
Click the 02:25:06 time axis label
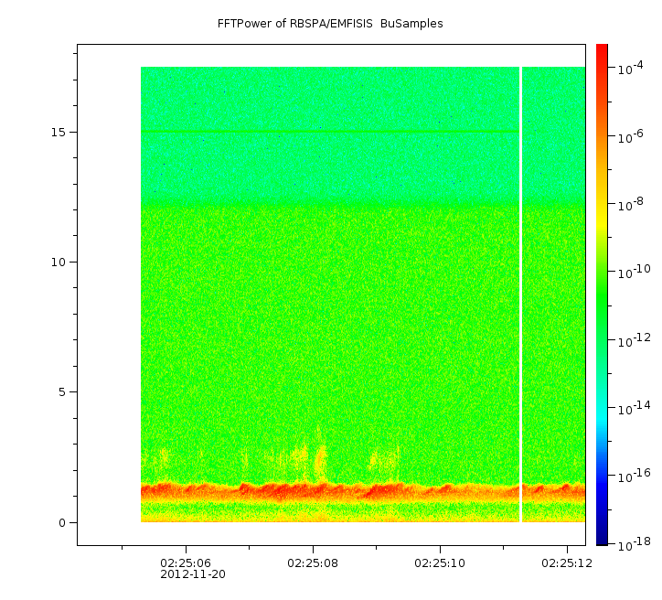click(187, 562)
